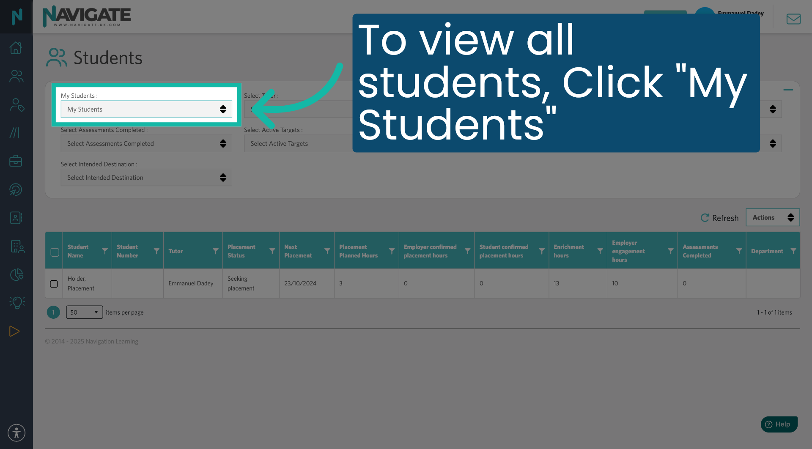This screenshot has height=449, width=812.
Task: Open the Home icon in the sidebar
Action: 16,48
